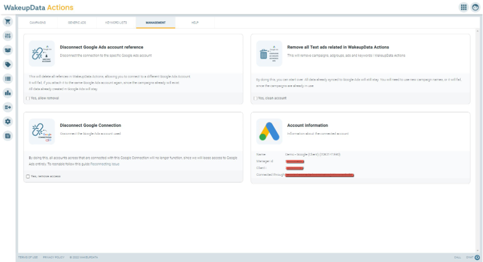The image size is (483, 262).
Task: Click 'Disconnect Google Ads account reference' heading
Action: click(101, 47)
